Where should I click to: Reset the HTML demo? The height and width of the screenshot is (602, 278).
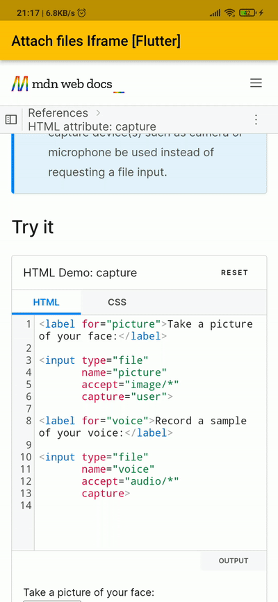[234, 273]
